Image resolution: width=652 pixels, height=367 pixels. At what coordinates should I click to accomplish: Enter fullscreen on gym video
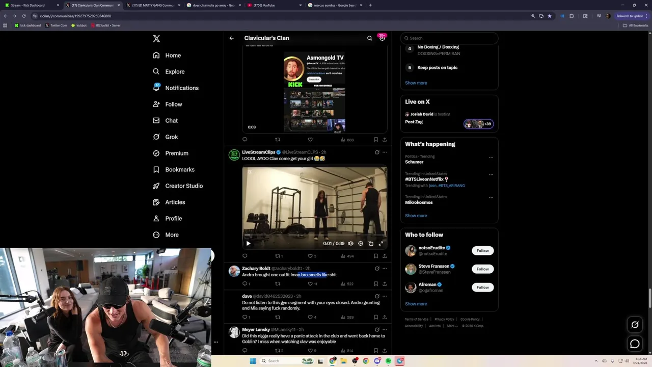point(381,244)
